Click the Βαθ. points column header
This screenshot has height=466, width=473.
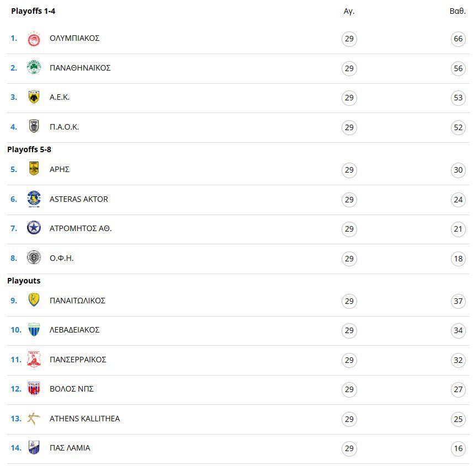coord(458,11)
